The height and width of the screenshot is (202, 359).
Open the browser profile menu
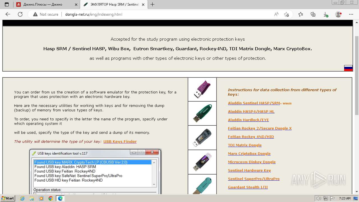tap(339, 14)
